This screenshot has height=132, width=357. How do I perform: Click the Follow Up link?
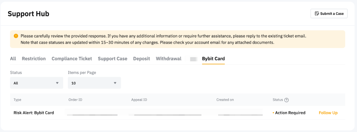pos(328,113)
